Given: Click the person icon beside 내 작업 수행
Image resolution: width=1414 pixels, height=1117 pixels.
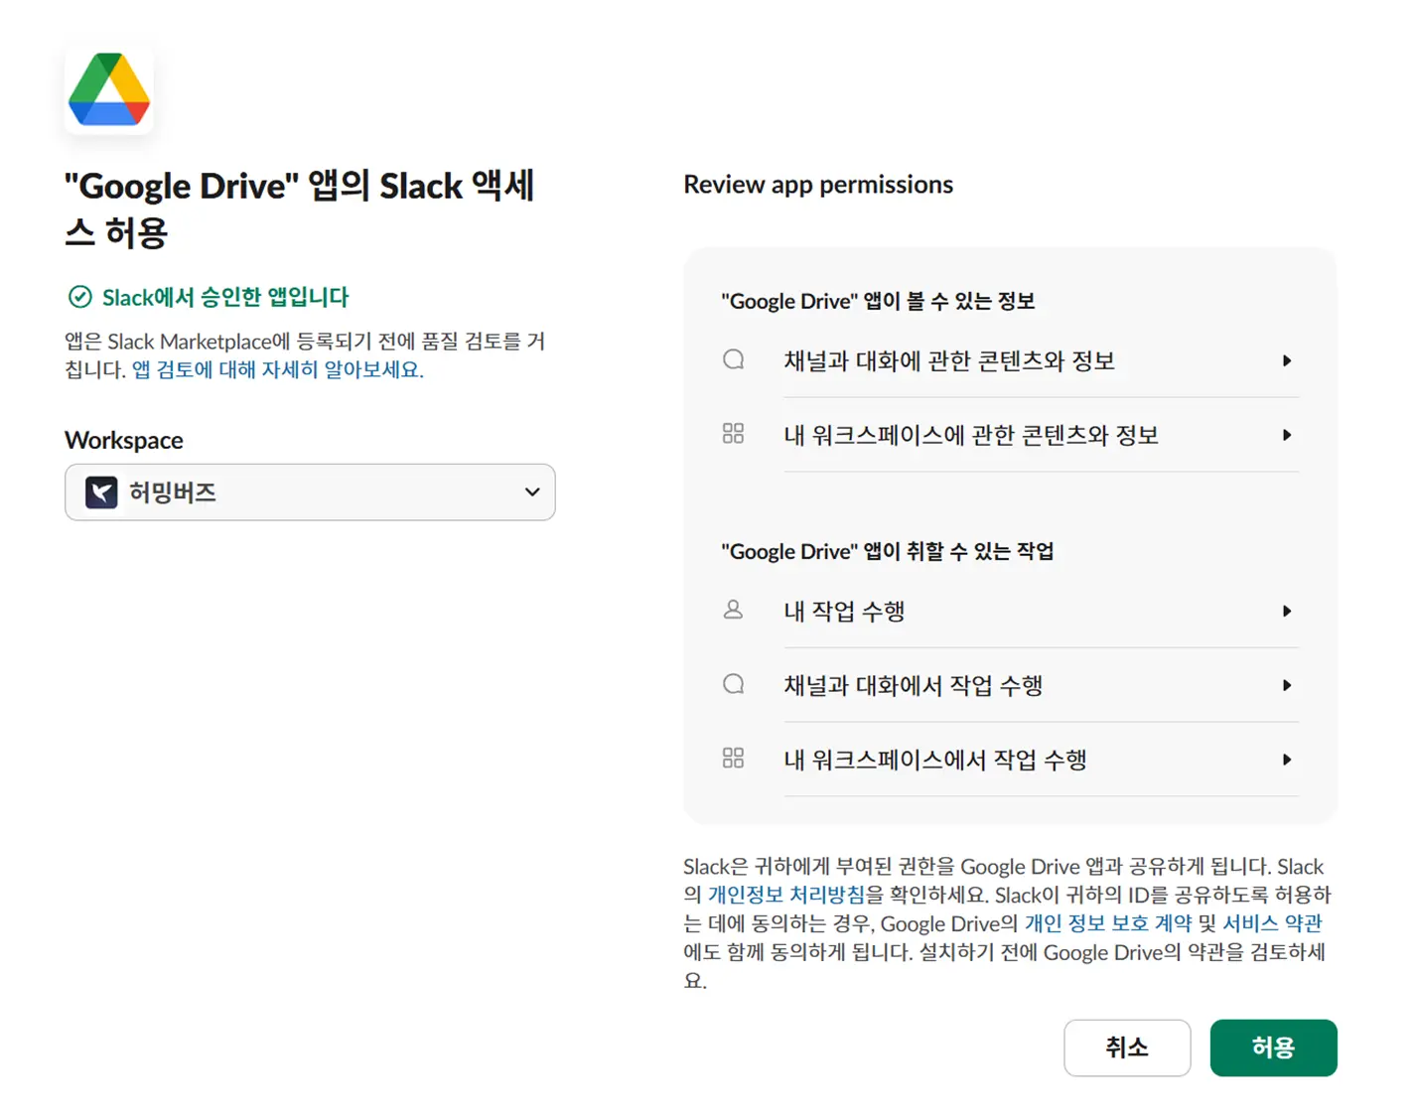Looking at the screenshot, I should point(733,610).
